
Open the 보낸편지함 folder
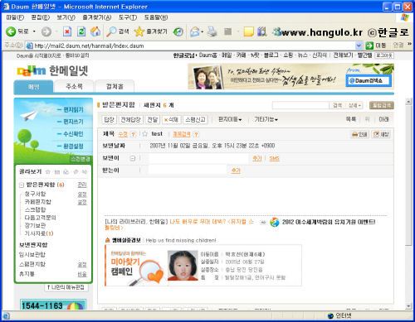[x=33, y=245]
